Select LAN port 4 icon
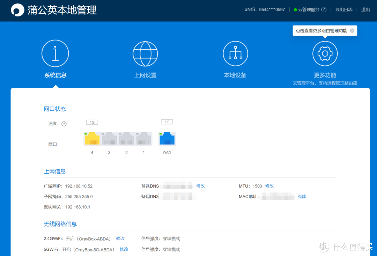 [91, 138]
